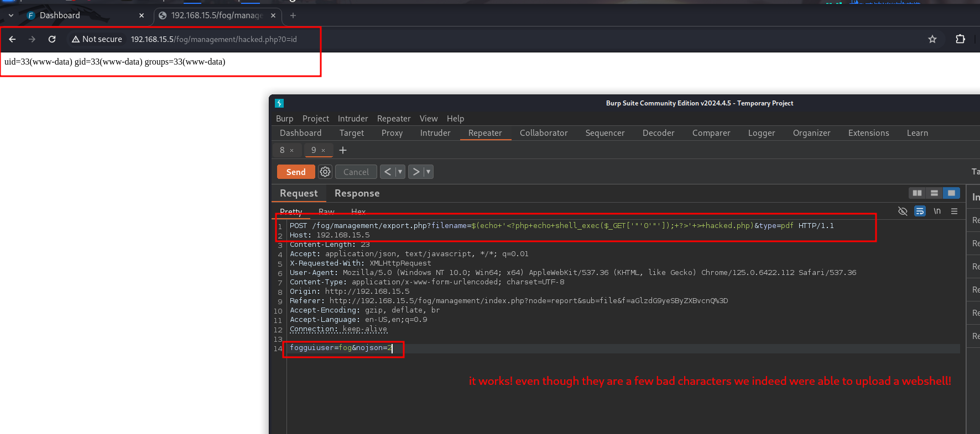This screenshot has height=434, width=980.
Task: Click the browser Back arrow
Action: [12, 39]
